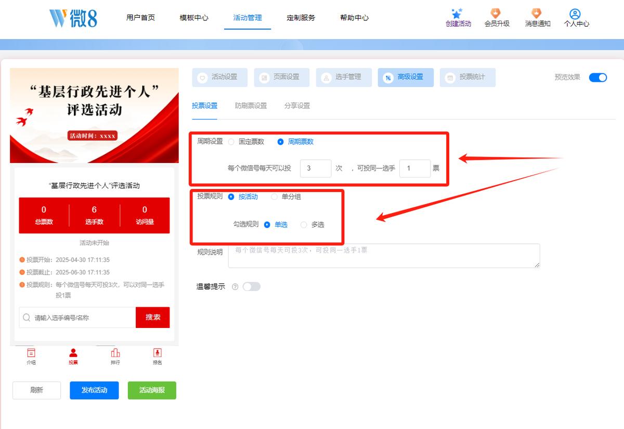Open 帮助中心 in the top navigation
This screenshot has width=624, height=429.
point(354,18)
